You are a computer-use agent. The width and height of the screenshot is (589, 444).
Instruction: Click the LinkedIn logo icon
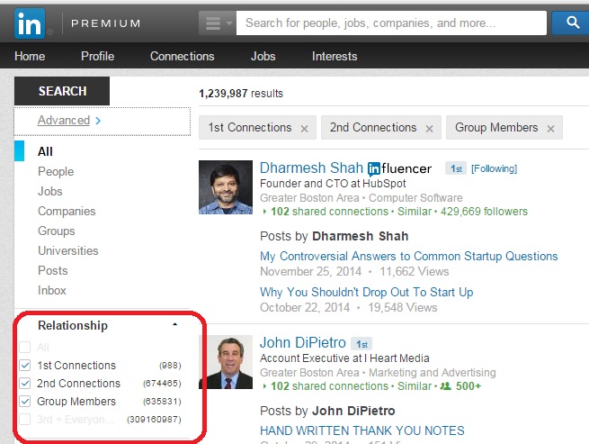(31, 22)
